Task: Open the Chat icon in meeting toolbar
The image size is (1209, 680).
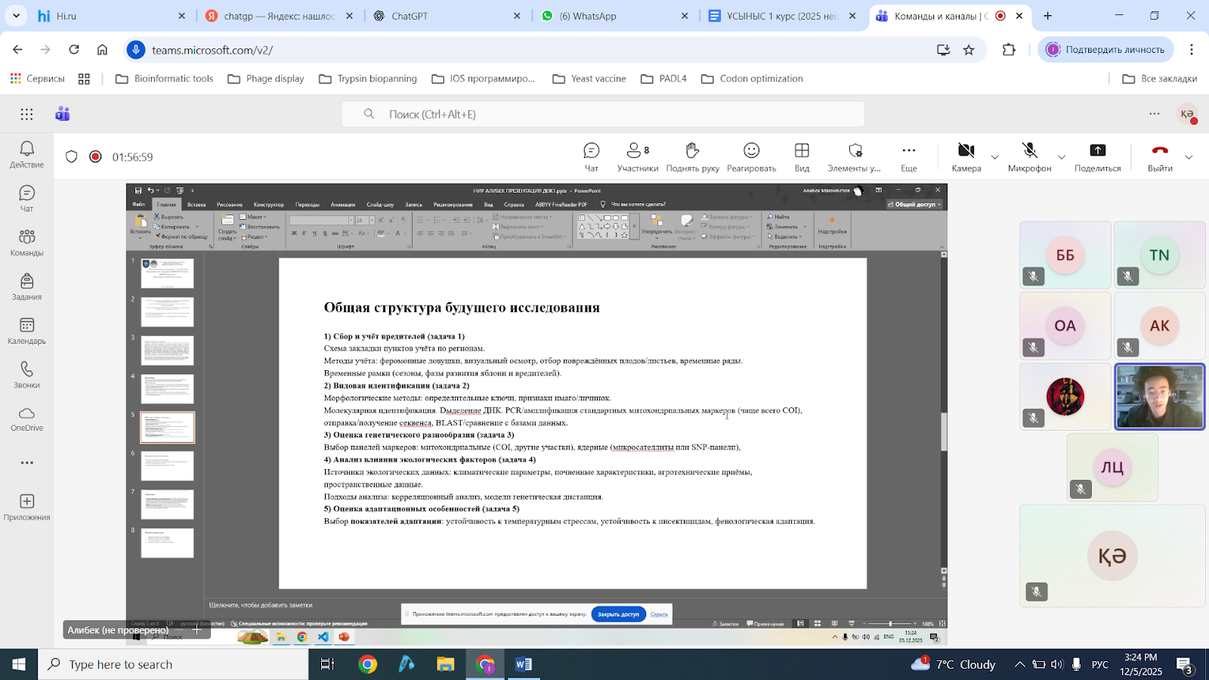Action: coord(591,157)
